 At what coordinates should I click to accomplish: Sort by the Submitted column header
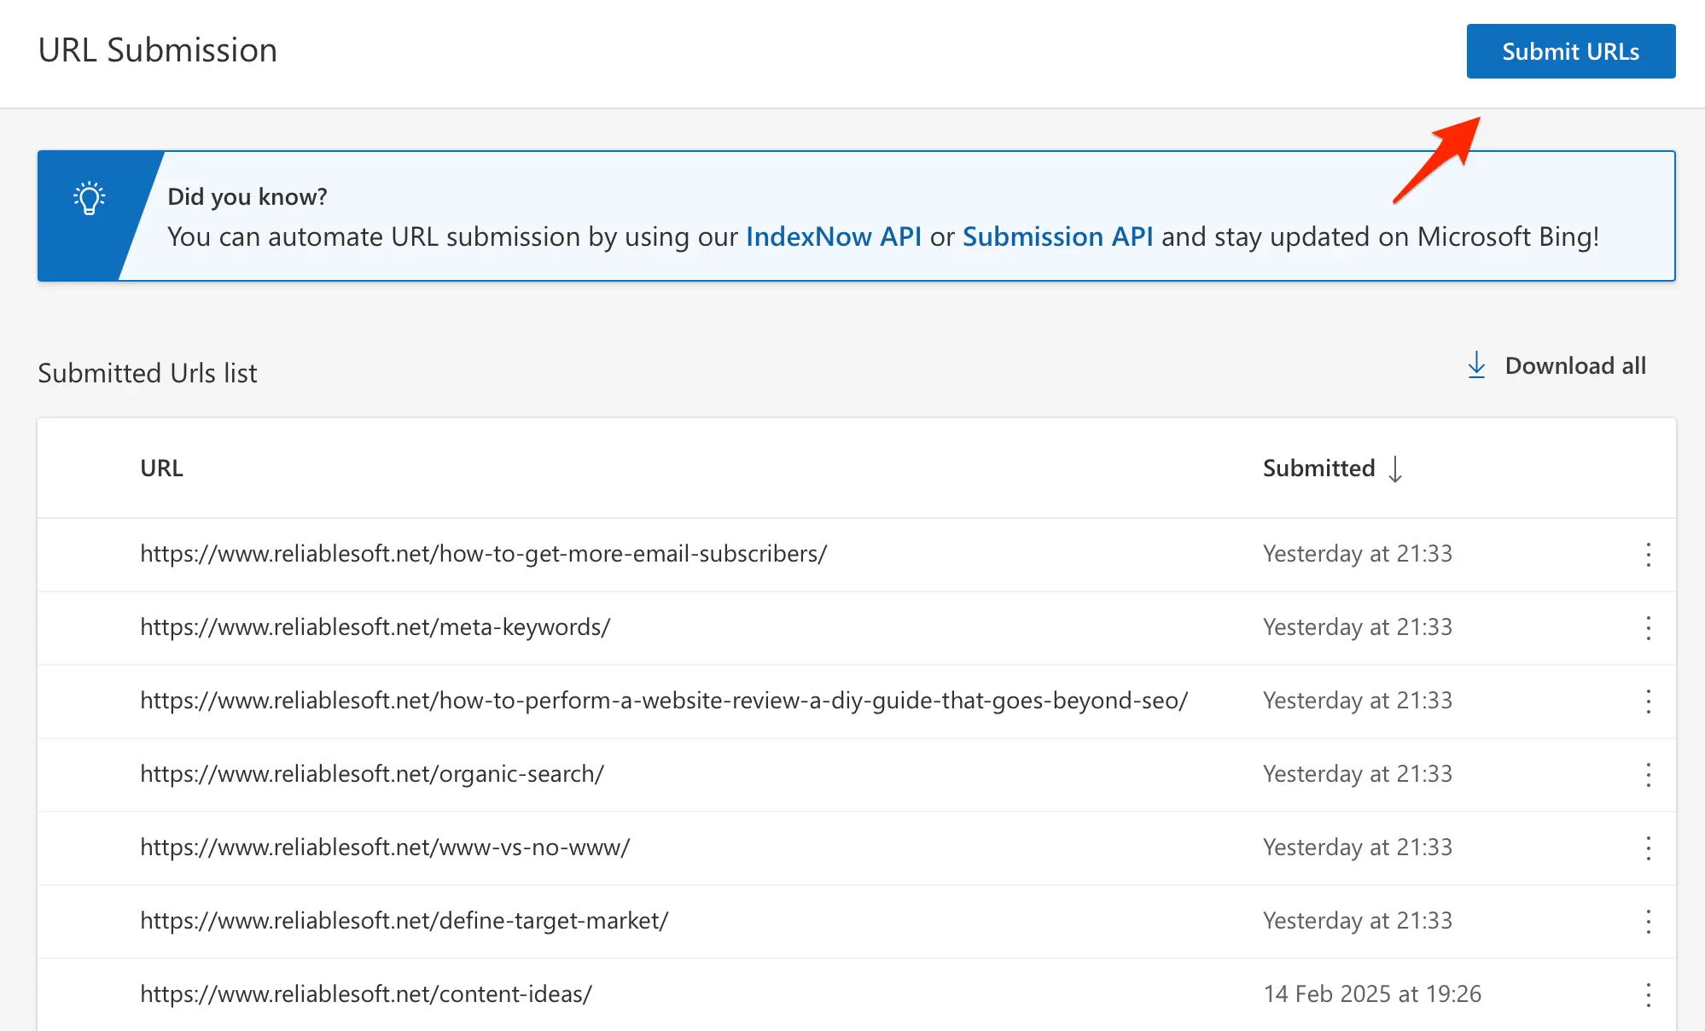[1318, 469]
